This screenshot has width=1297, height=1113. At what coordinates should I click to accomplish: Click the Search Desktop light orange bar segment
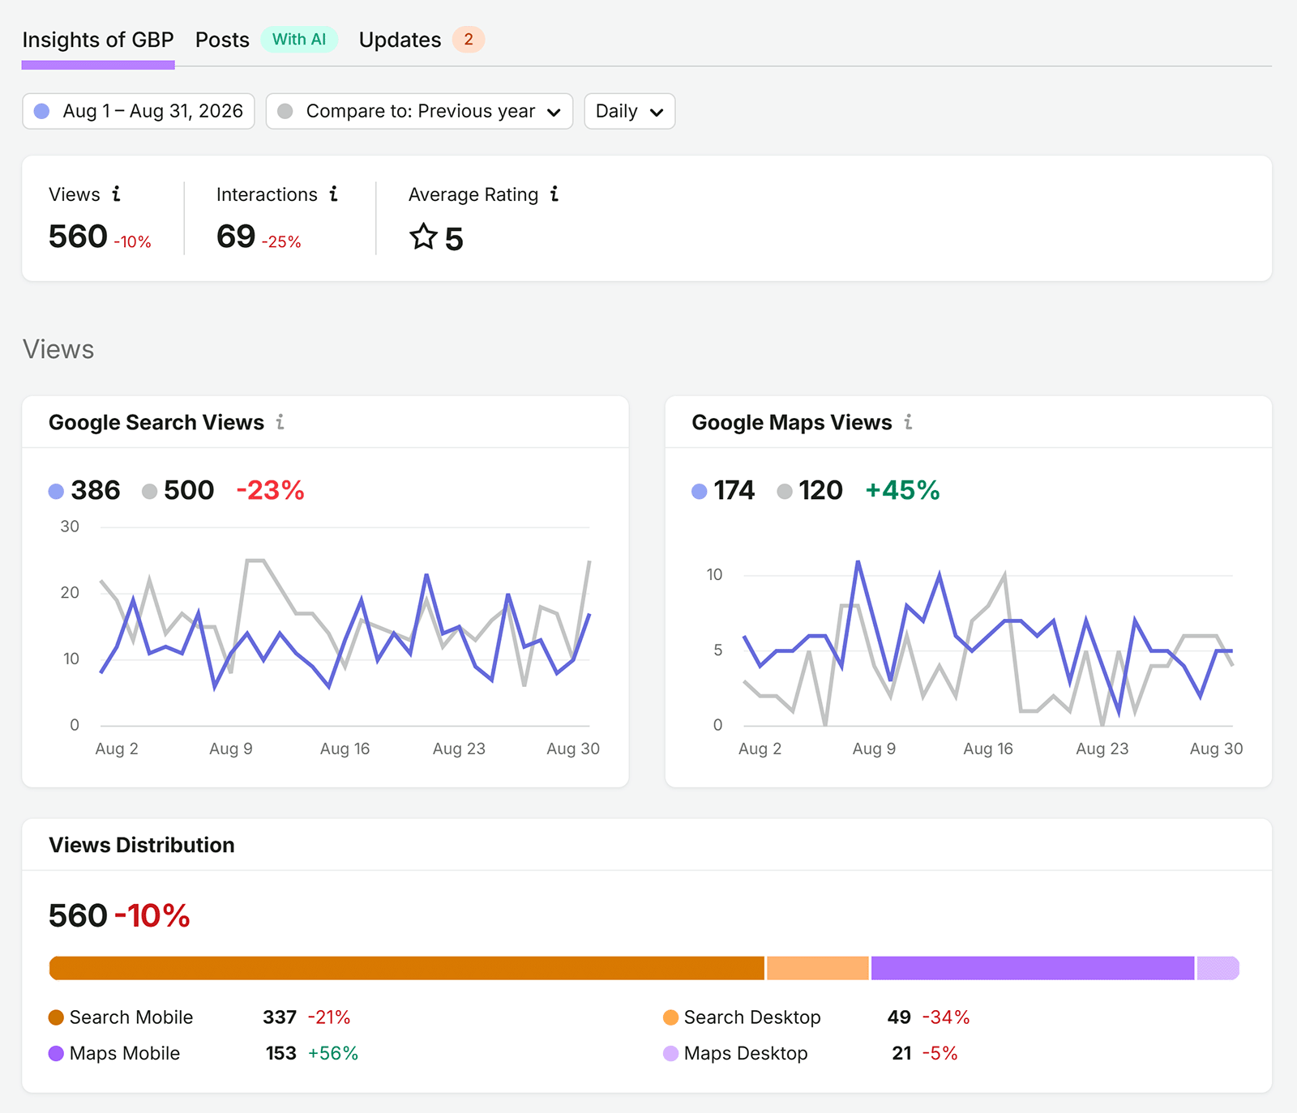pyautogui.click(x=818, y=968)
